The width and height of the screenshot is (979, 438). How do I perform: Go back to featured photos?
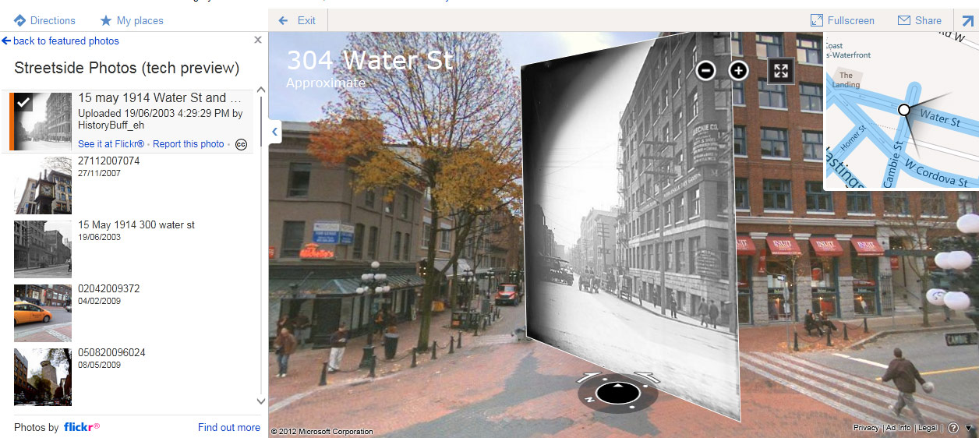click(61, 41)
